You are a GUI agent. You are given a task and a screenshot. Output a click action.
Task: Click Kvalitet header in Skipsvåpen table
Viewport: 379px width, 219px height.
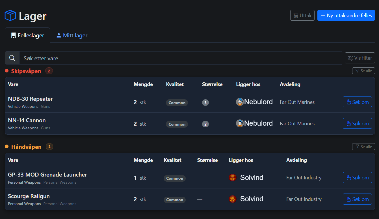click(x=175, y=84)
